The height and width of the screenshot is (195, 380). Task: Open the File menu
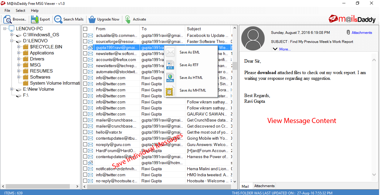tap(7, 10)
